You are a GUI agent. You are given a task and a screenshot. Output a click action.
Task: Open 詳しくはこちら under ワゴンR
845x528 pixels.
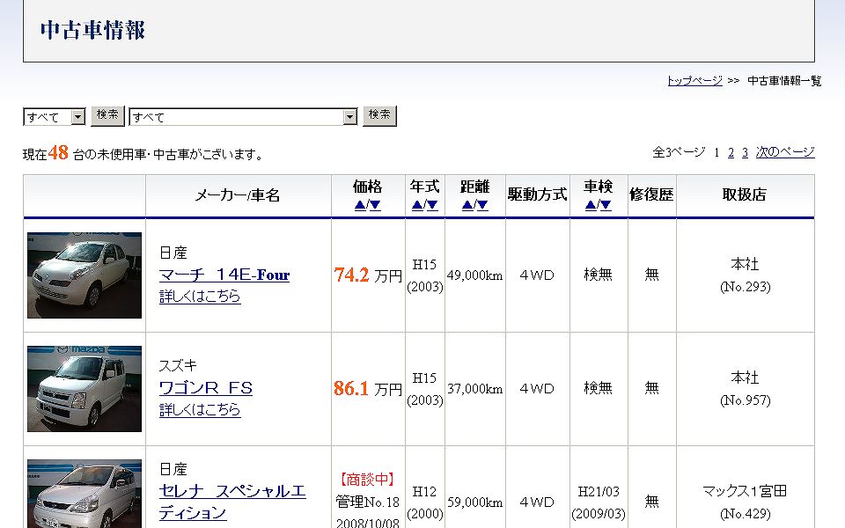[200, 410]
